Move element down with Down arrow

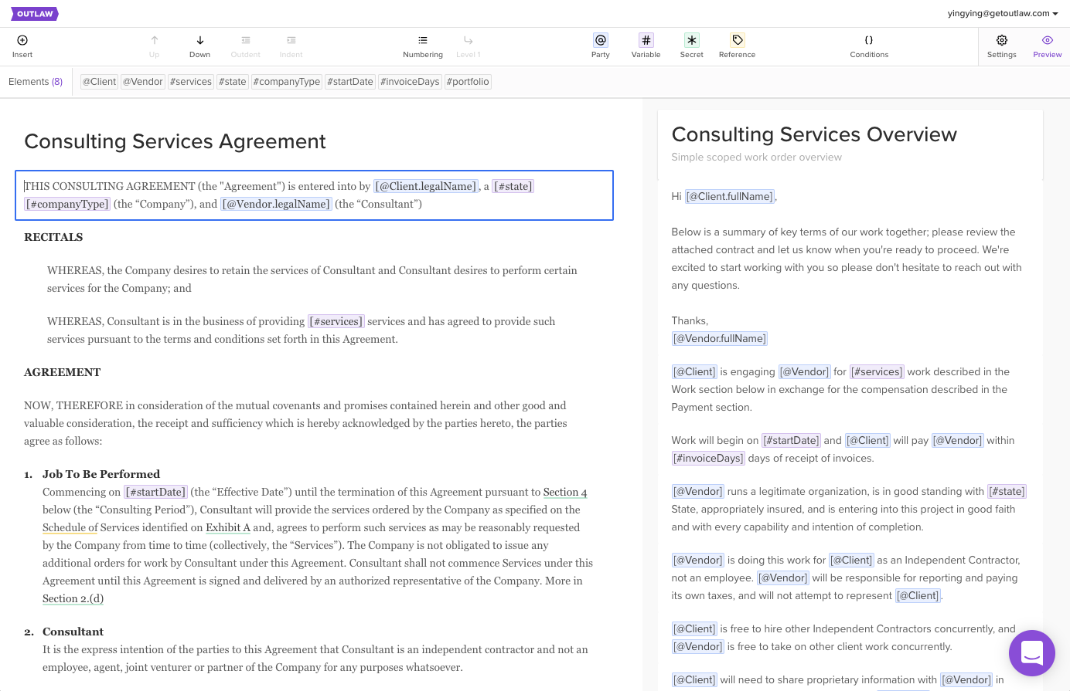click(199, 41)
